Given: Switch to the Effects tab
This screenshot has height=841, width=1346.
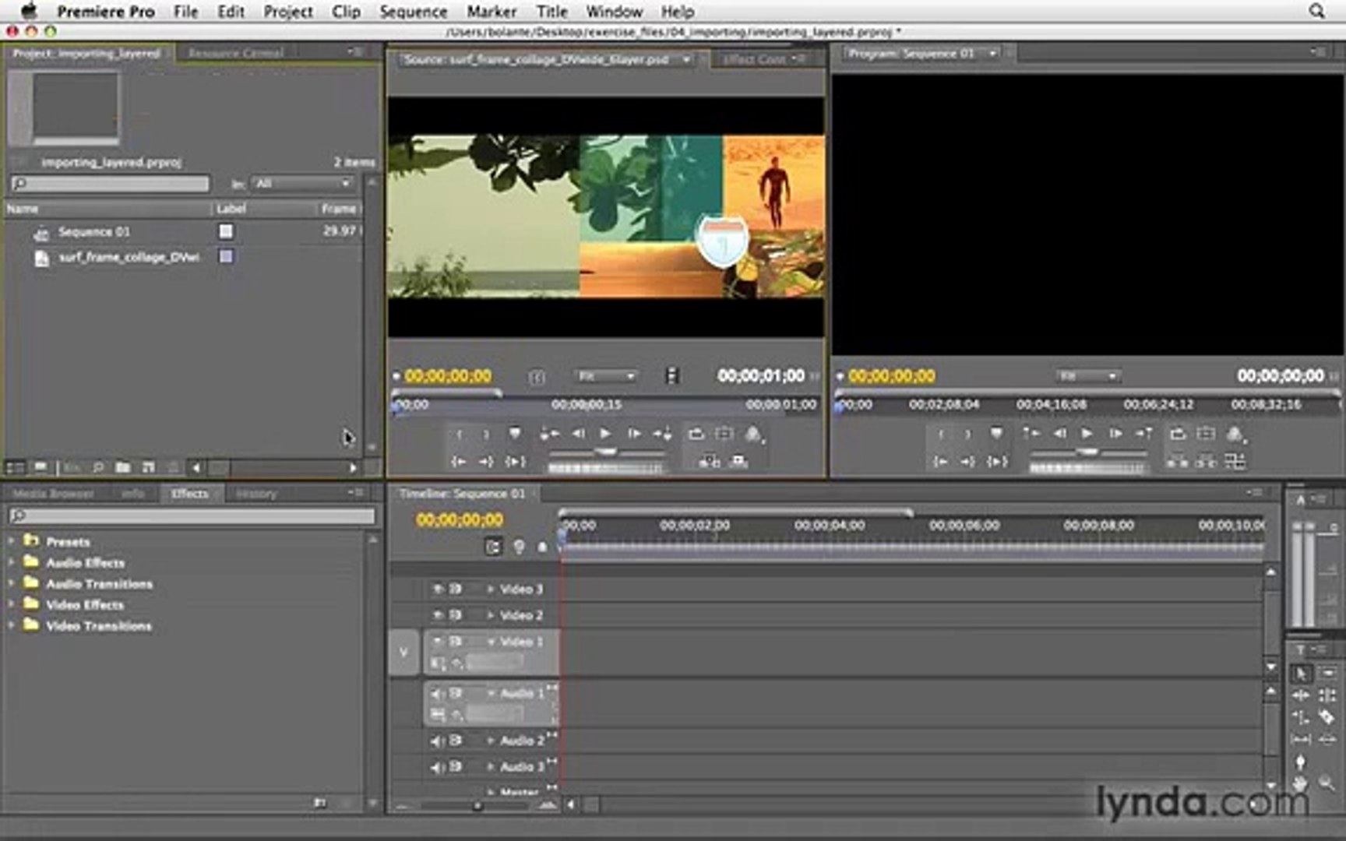Looking at the screenshot, I should 189,494.
